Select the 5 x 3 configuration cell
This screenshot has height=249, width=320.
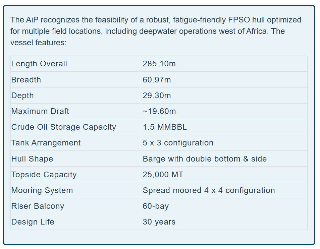point(178,143)
